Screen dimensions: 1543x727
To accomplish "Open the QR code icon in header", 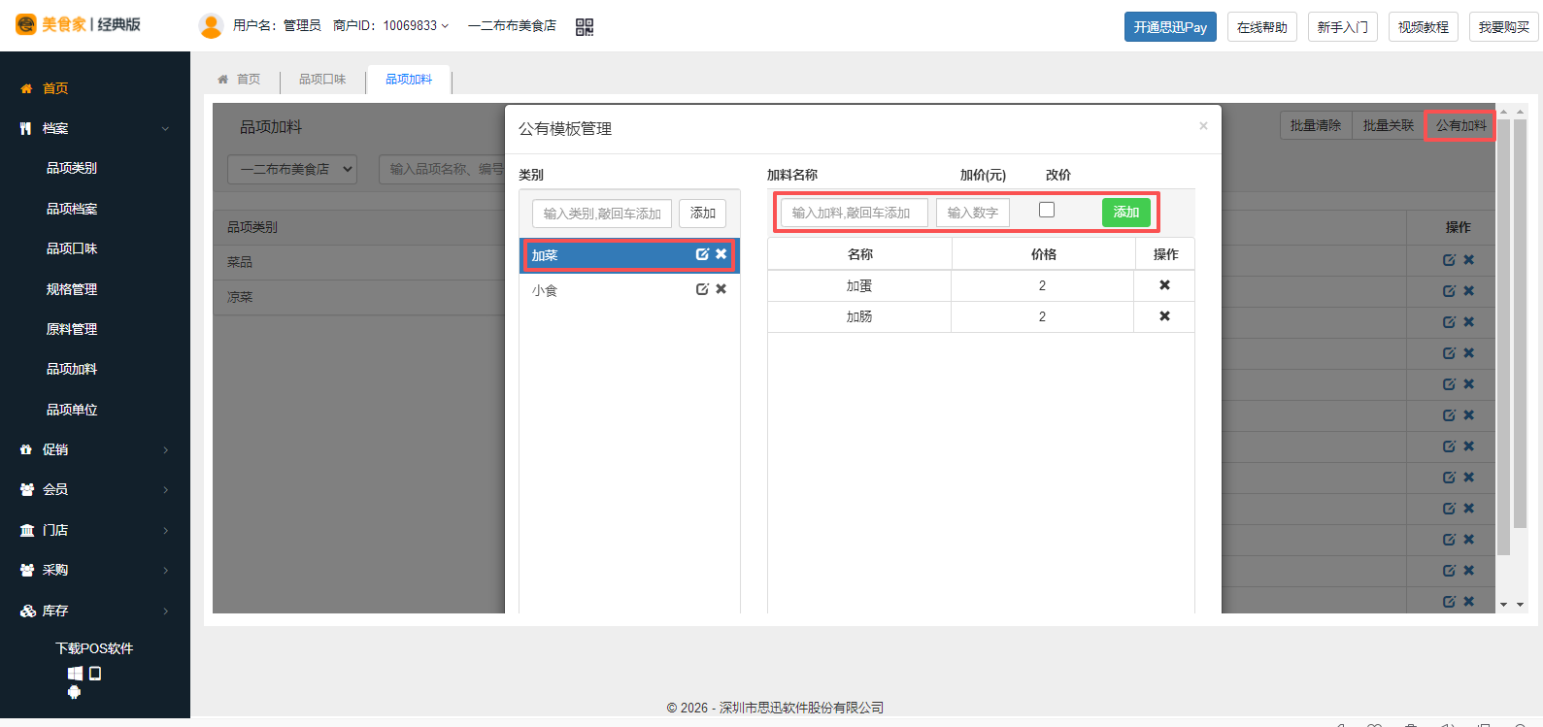I will (x=584, y=27).
